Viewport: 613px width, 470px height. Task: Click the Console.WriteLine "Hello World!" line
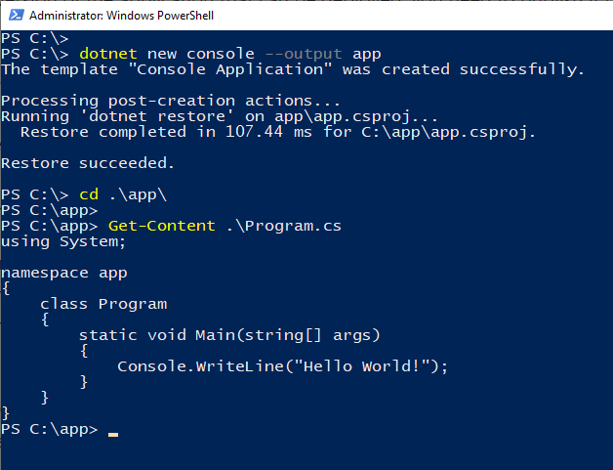click(282, 366)
